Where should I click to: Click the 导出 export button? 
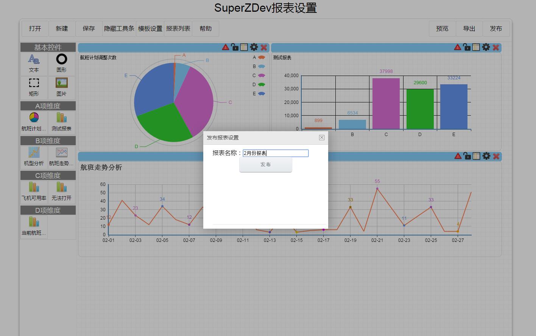[469, 29]
